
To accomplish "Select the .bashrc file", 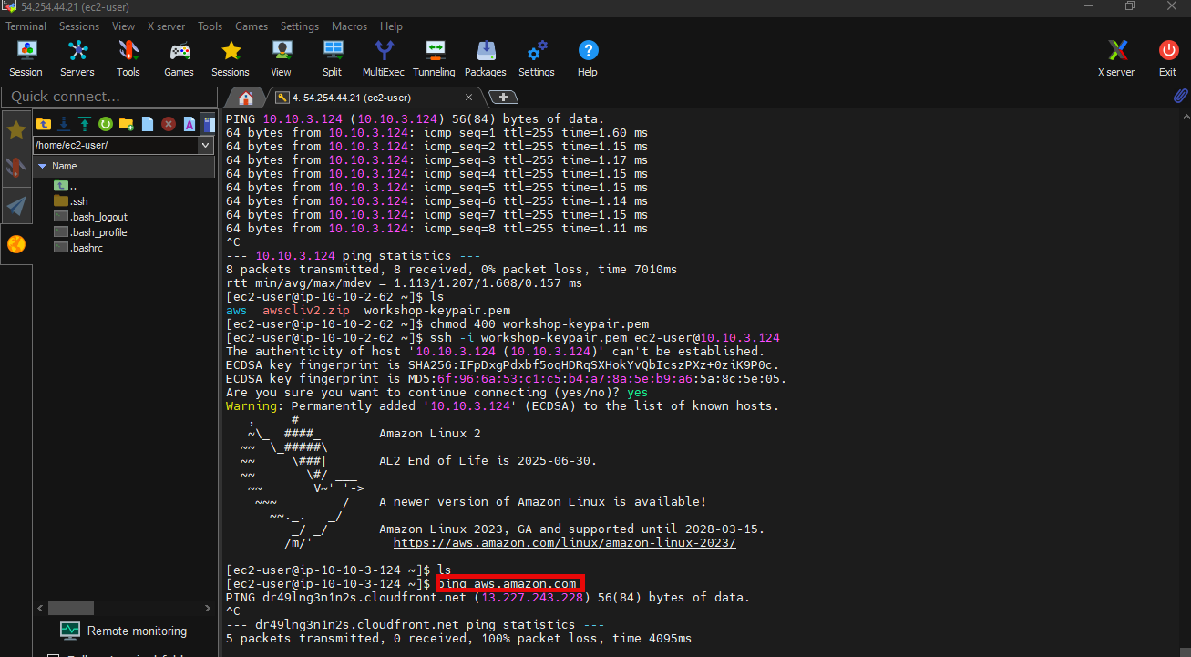I will click(79, 248).
